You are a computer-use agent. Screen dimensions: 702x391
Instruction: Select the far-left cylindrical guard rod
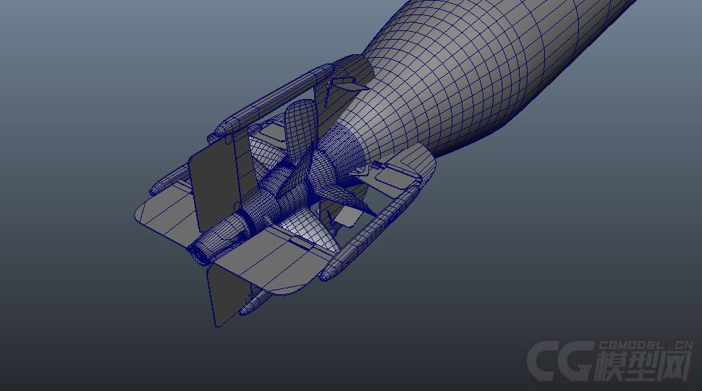coord(168,178)
